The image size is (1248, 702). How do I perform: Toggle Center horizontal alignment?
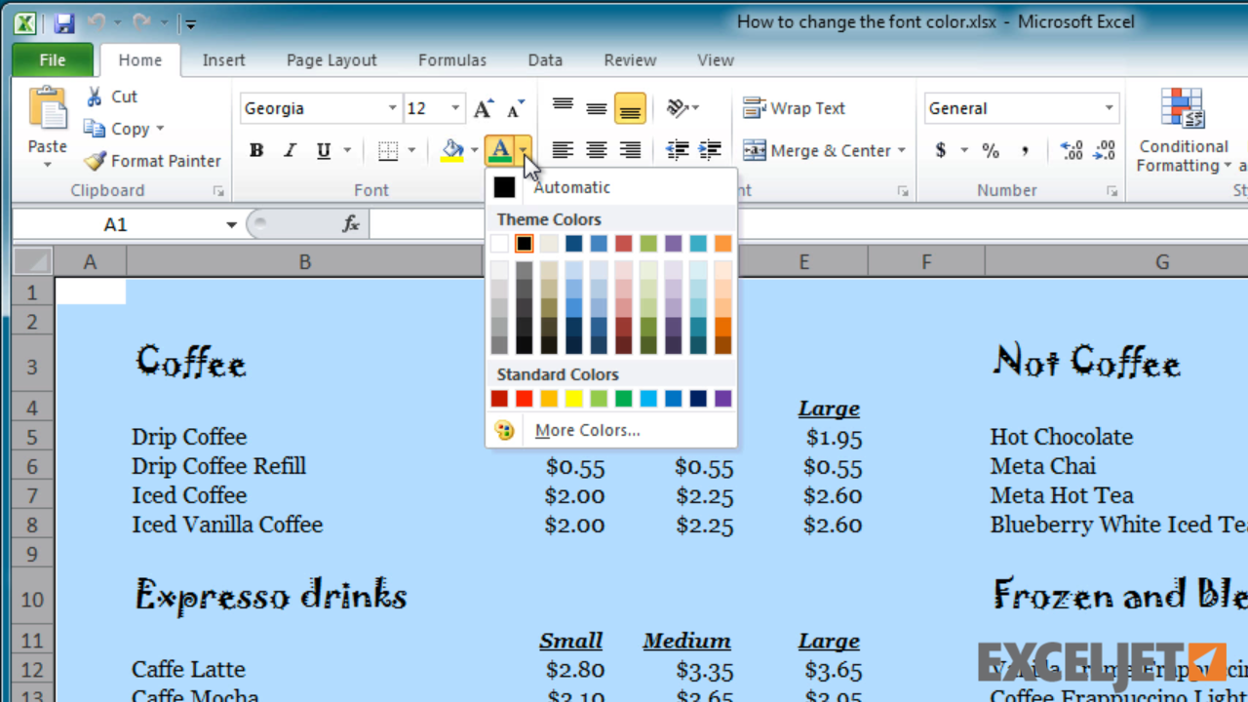[x=597, y=150]
